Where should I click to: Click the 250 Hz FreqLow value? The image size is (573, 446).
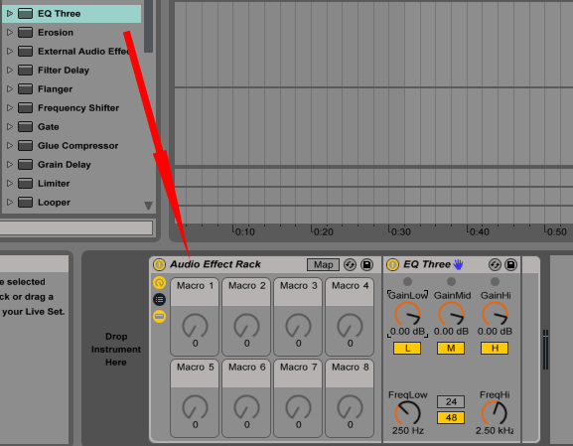(408, 431)
